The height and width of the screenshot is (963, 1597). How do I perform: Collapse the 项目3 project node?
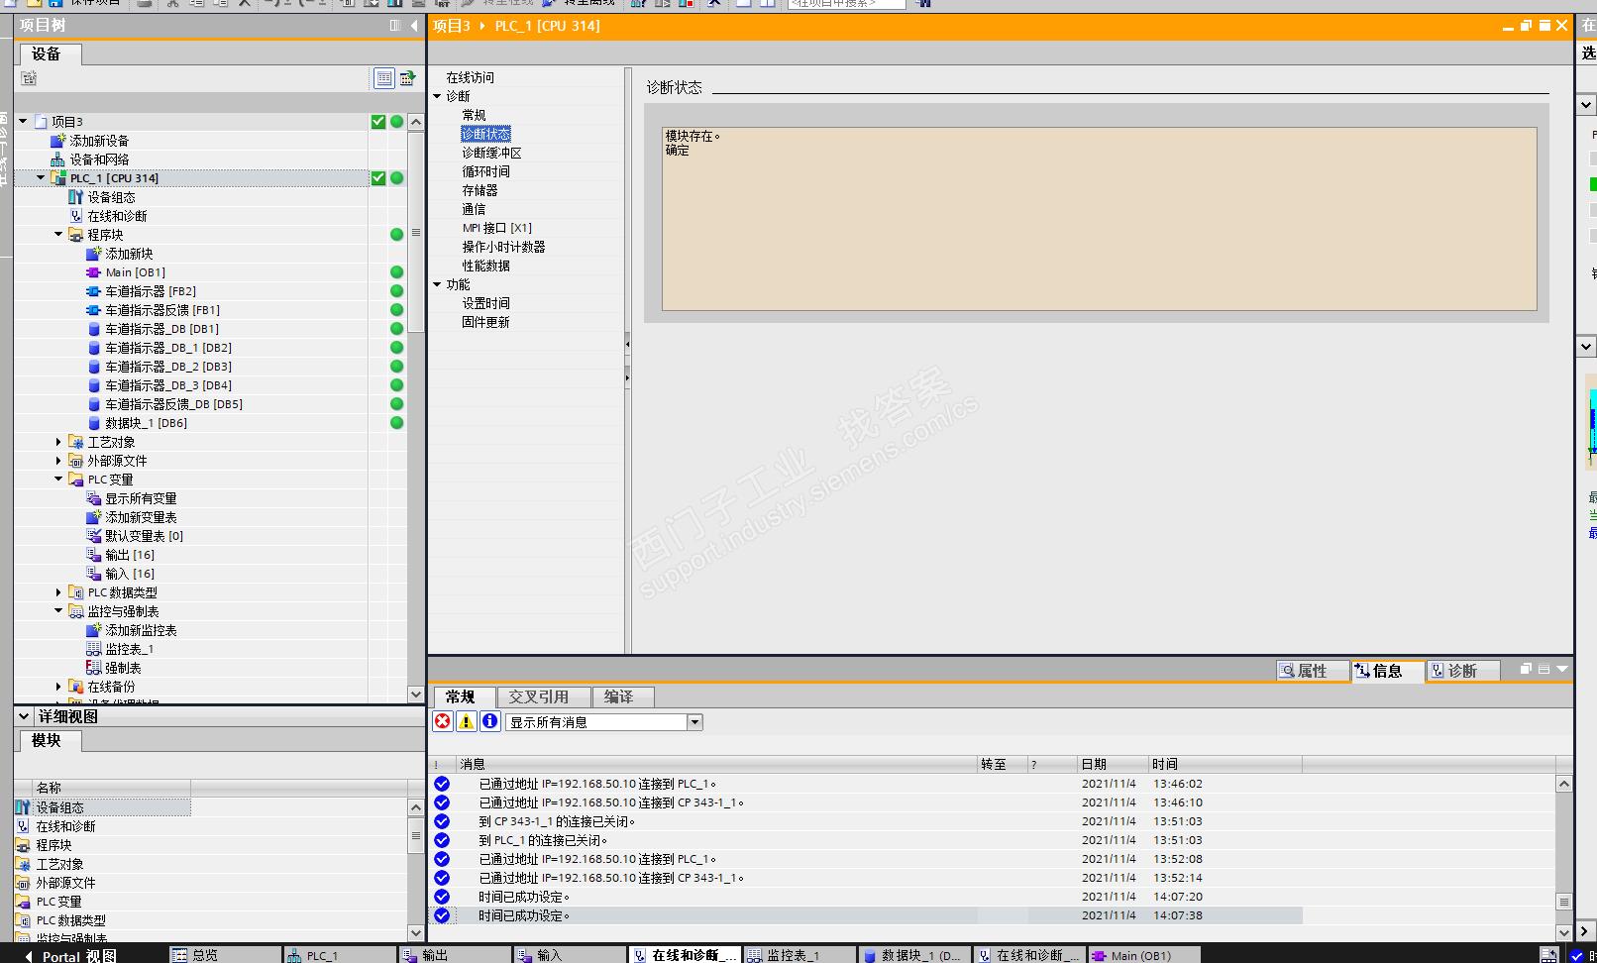[x=23, y=121]
